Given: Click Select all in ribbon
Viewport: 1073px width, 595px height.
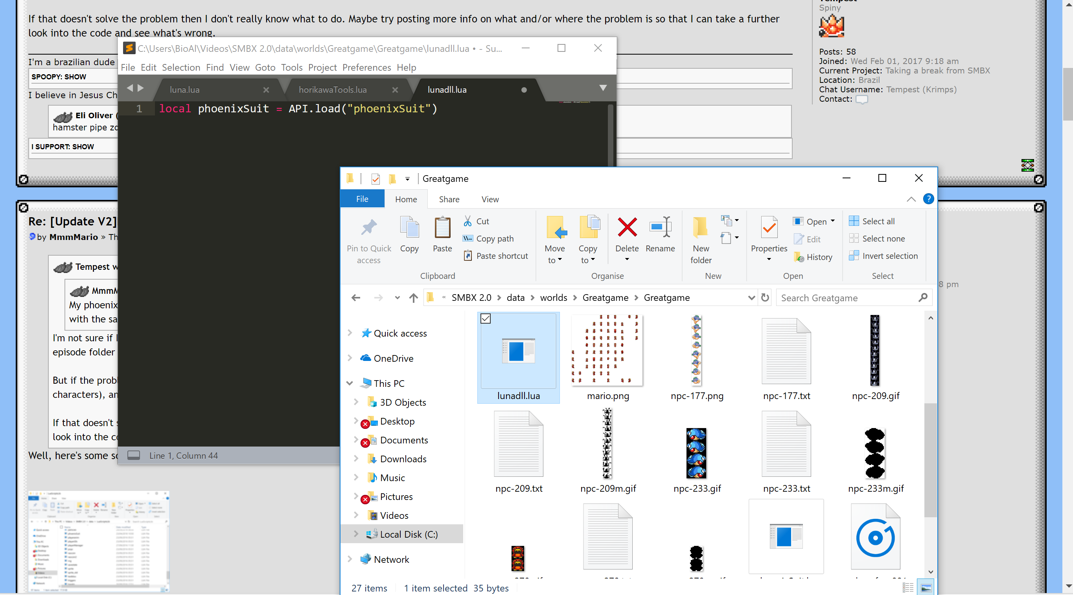Looking at the screenshot, I should click(x=872, y=221).
